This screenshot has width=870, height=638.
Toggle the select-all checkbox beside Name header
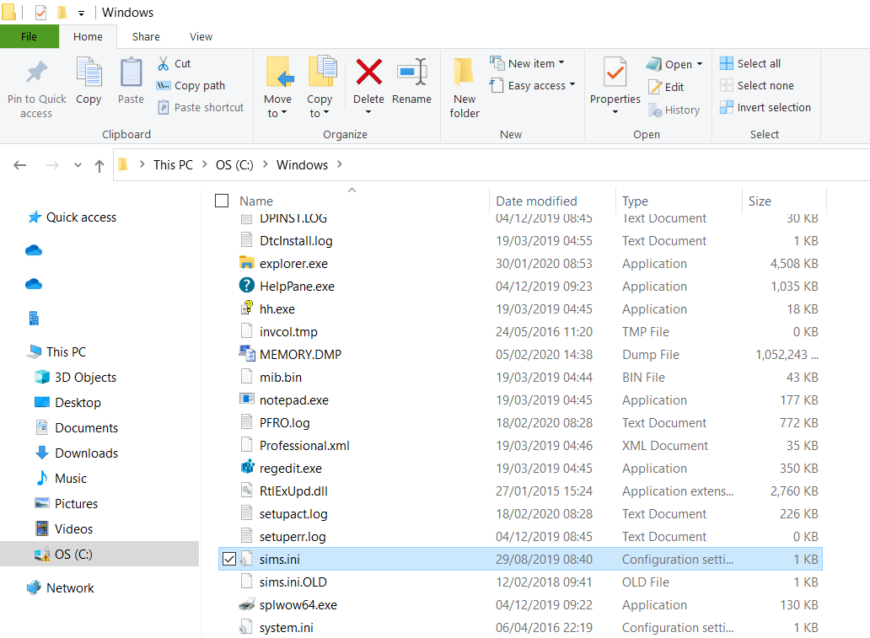click(x=222, y=201)
